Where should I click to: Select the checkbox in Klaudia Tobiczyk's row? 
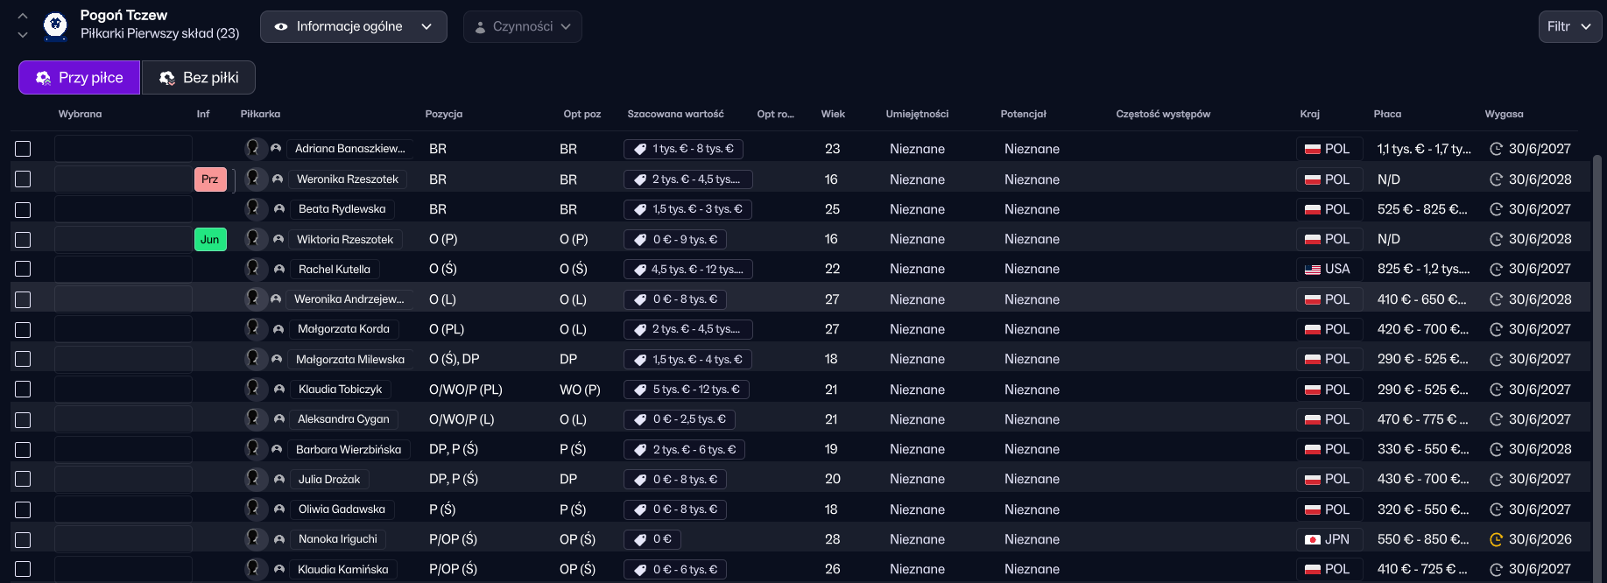click(23, 390)
